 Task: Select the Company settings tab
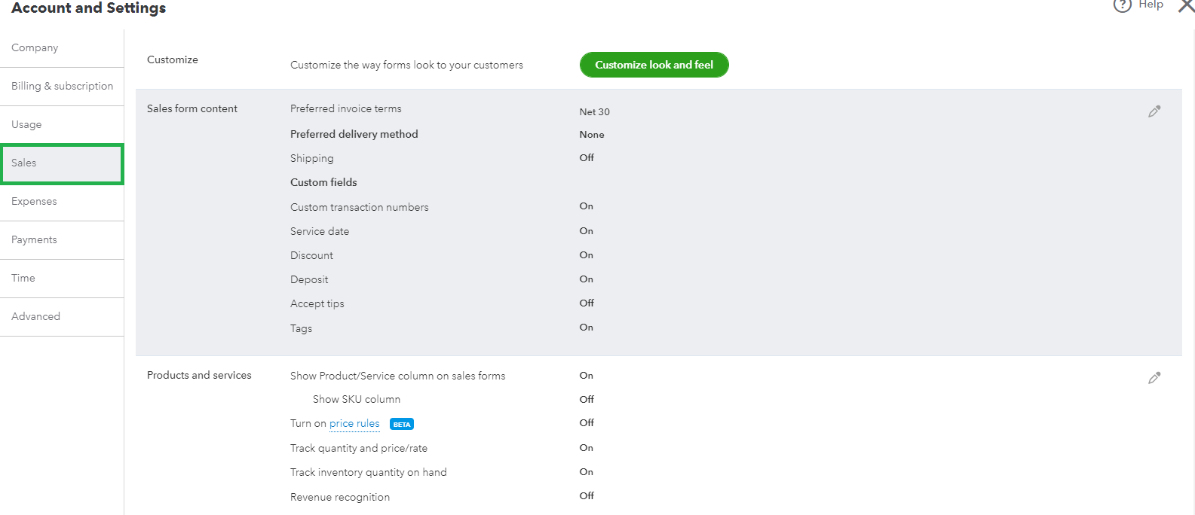tap(35, 47)
